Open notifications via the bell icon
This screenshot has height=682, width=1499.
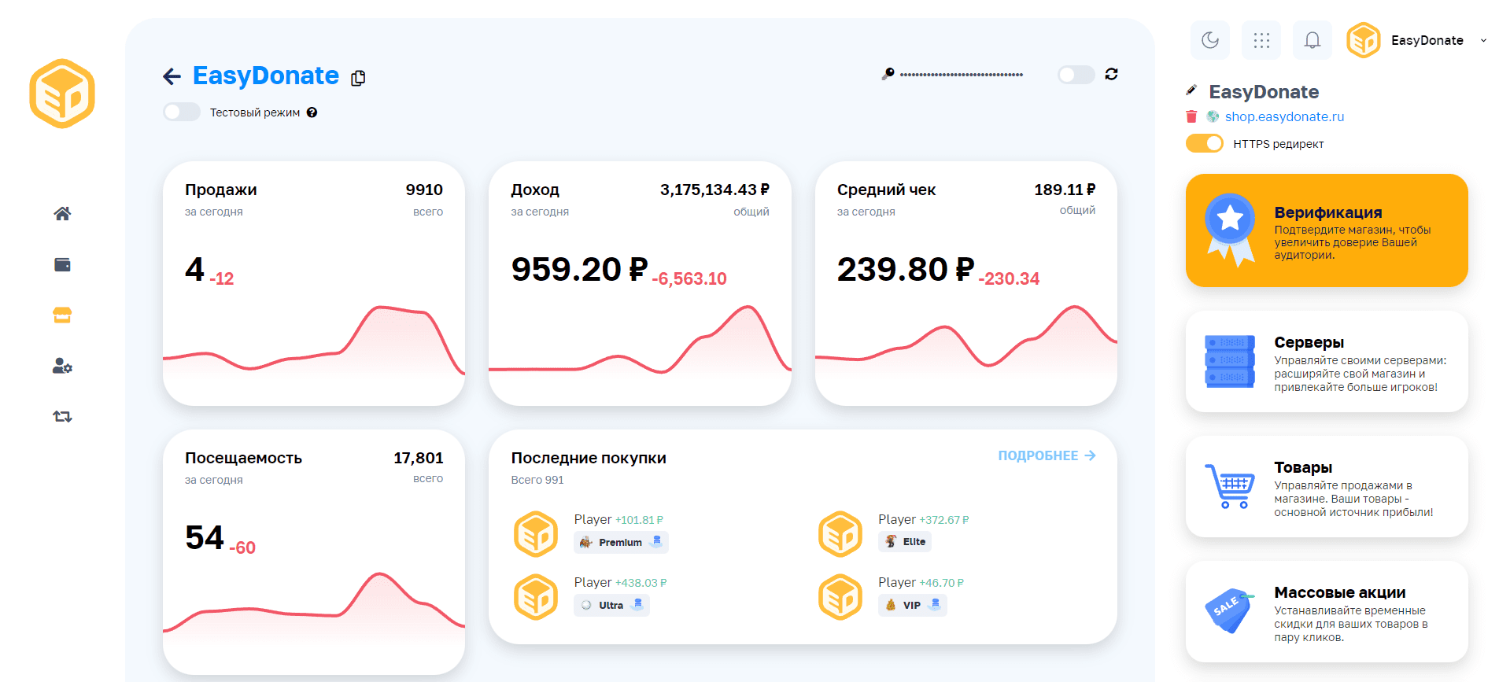(1313, 40)
